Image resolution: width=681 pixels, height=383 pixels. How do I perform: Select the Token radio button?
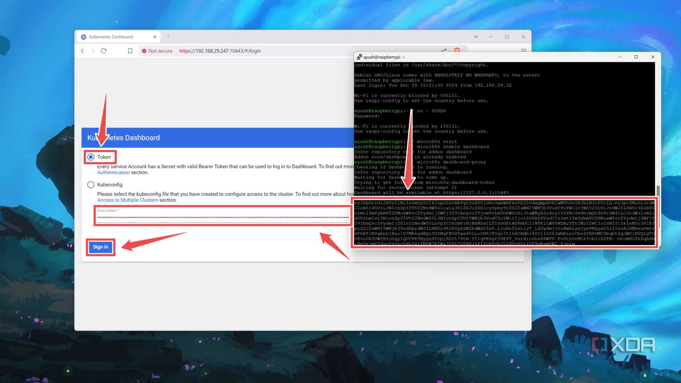coord(91,157)
